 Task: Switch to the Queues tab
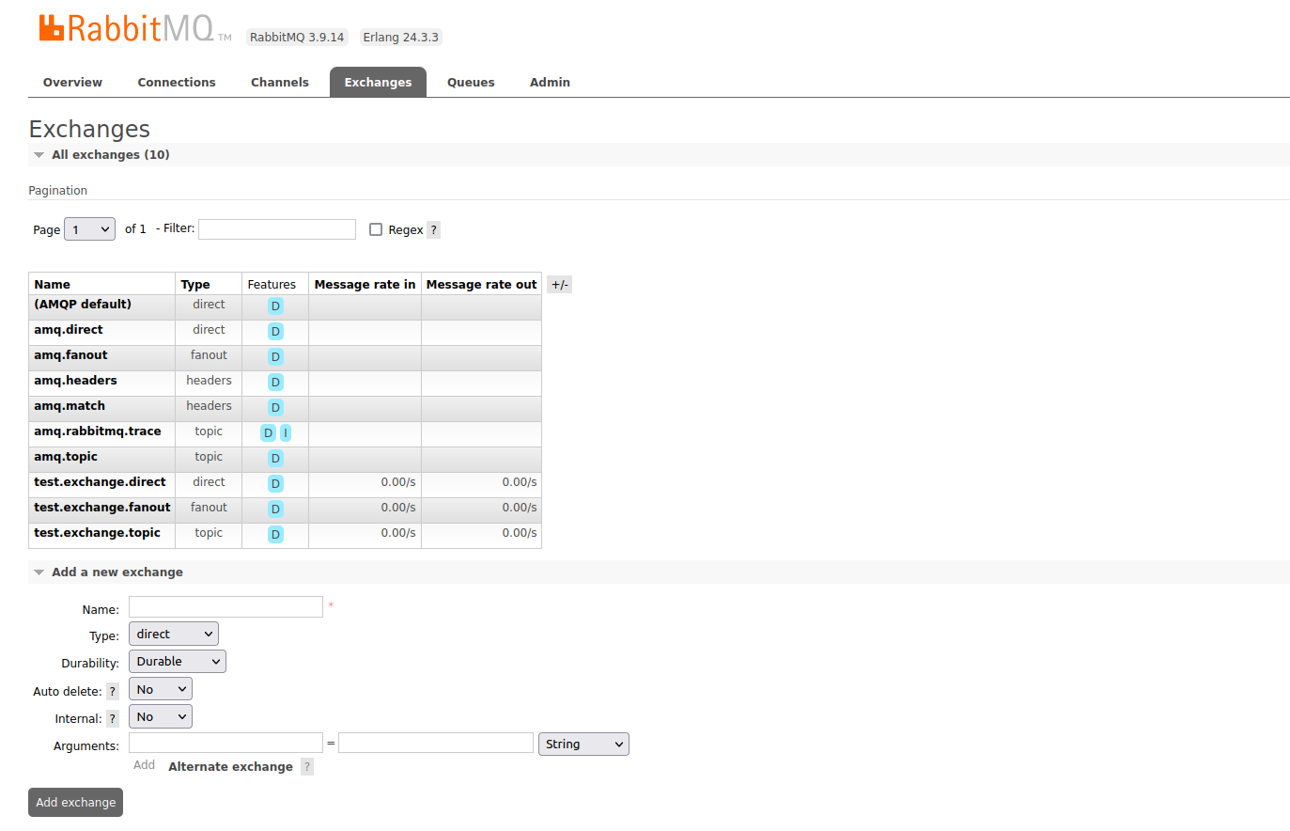tap(471, 83)
